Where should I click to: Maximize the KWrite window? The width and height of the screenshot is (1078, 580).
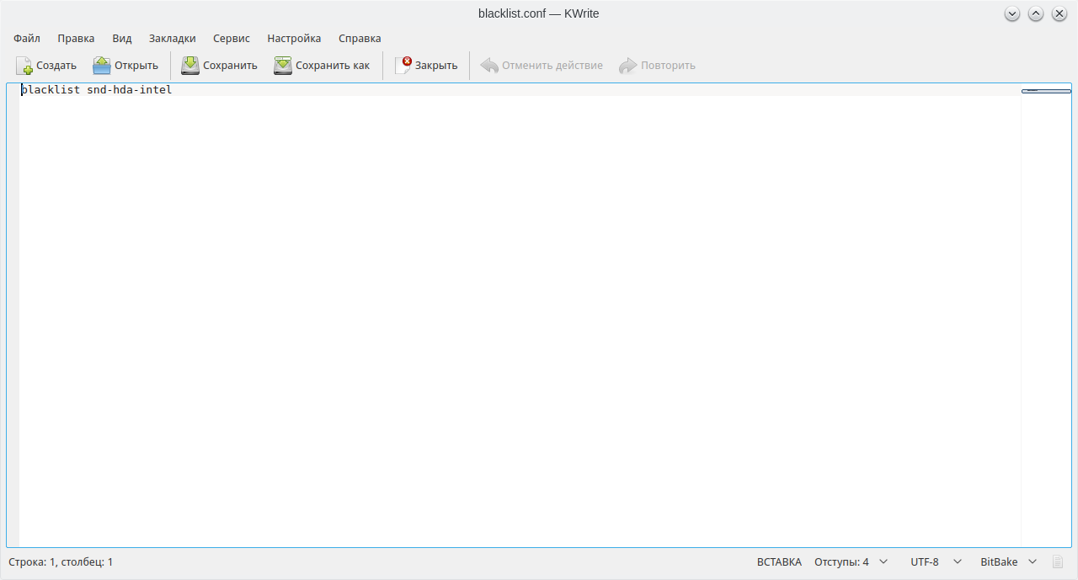(x=1036, y=13)
